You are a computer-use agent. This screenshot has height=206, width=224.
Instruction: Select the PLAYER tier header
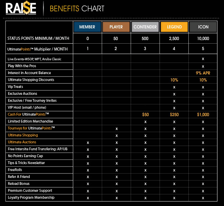(x=116, y=27)
